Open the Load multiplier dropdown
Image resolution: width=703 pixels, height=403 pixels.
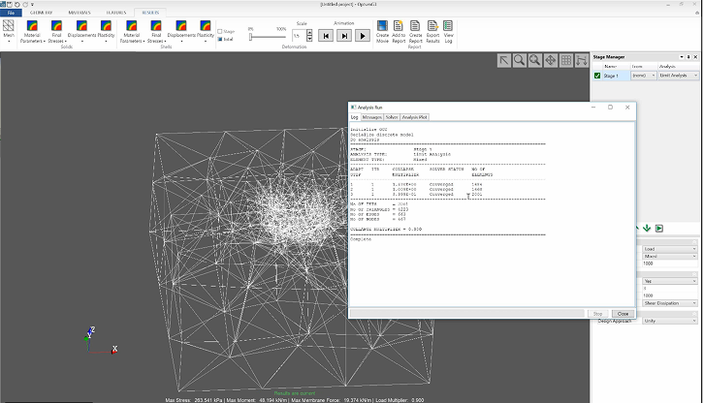coord(669,249)
